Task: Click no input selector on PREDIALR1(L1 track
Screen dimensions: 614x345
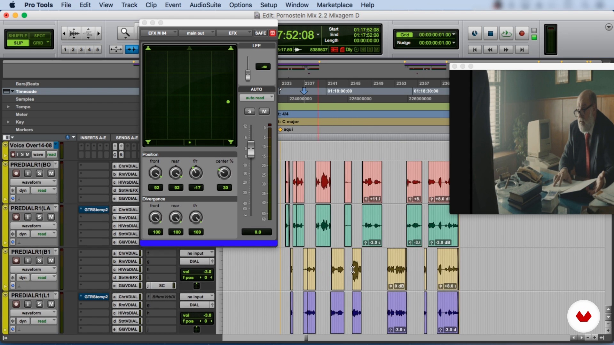Action: 196,297
